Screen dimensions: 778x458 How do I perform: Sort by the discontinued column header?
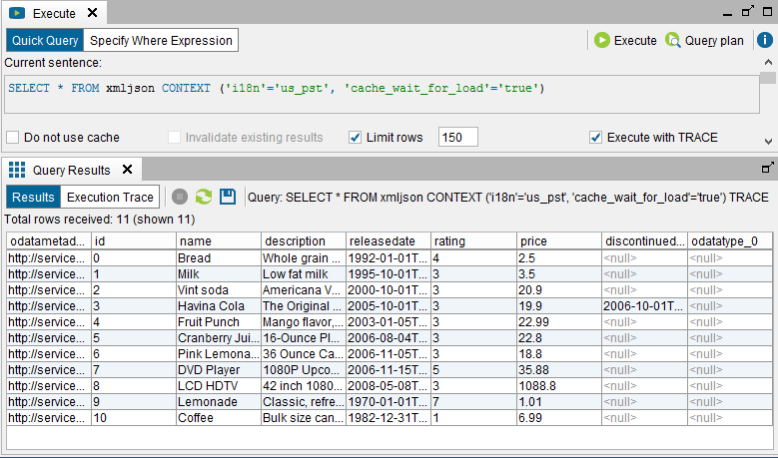[x=644, y=241]
